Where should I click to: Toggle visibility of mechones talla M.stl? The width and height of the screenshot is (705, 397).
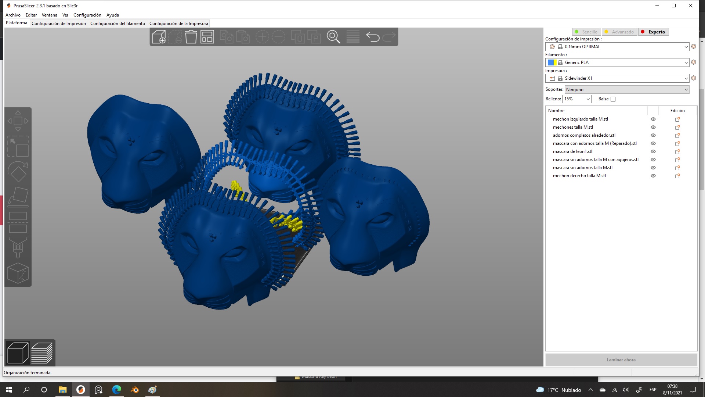(x=653, y=127)
